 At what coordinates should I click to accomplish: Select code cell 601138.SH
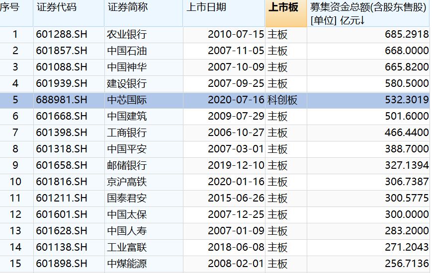[x=69, y=247]
